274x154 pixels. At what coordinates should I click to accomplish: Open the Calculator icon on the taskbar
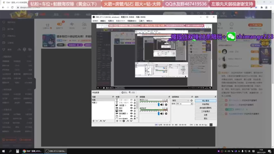click(x=17, y=151)
